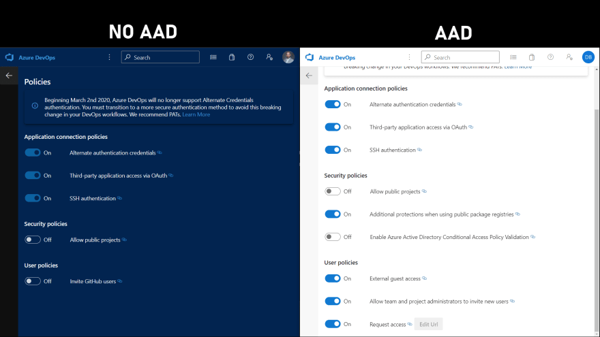Toggle Alternate authentication credentials in NO AAD
This screenshot has height=337, width=600.
pos(33,153)
